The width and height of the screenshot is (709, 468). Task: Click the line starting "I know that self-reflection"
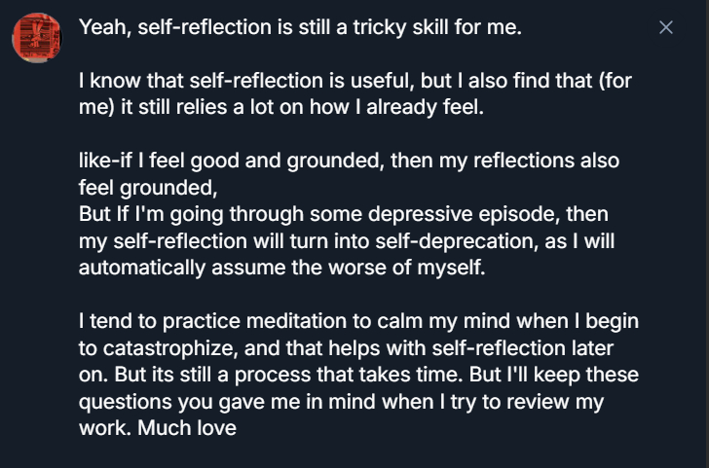click(355, 81)
